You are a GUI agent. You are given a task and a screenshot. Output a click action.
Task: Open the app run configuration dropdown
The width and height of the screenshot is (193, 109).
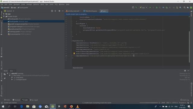pyautogui.click(x=143, y=8)
